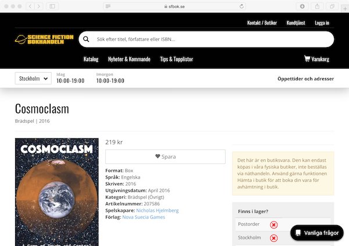Click the search magnifier icon
Image resolution: width=349 pixels, height=246 pixels.
(x=87, y=40)
